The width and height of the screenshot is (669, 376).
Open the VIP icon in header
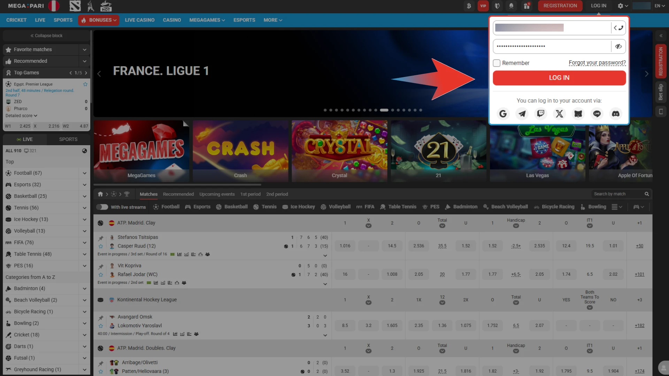pos(483,6)
